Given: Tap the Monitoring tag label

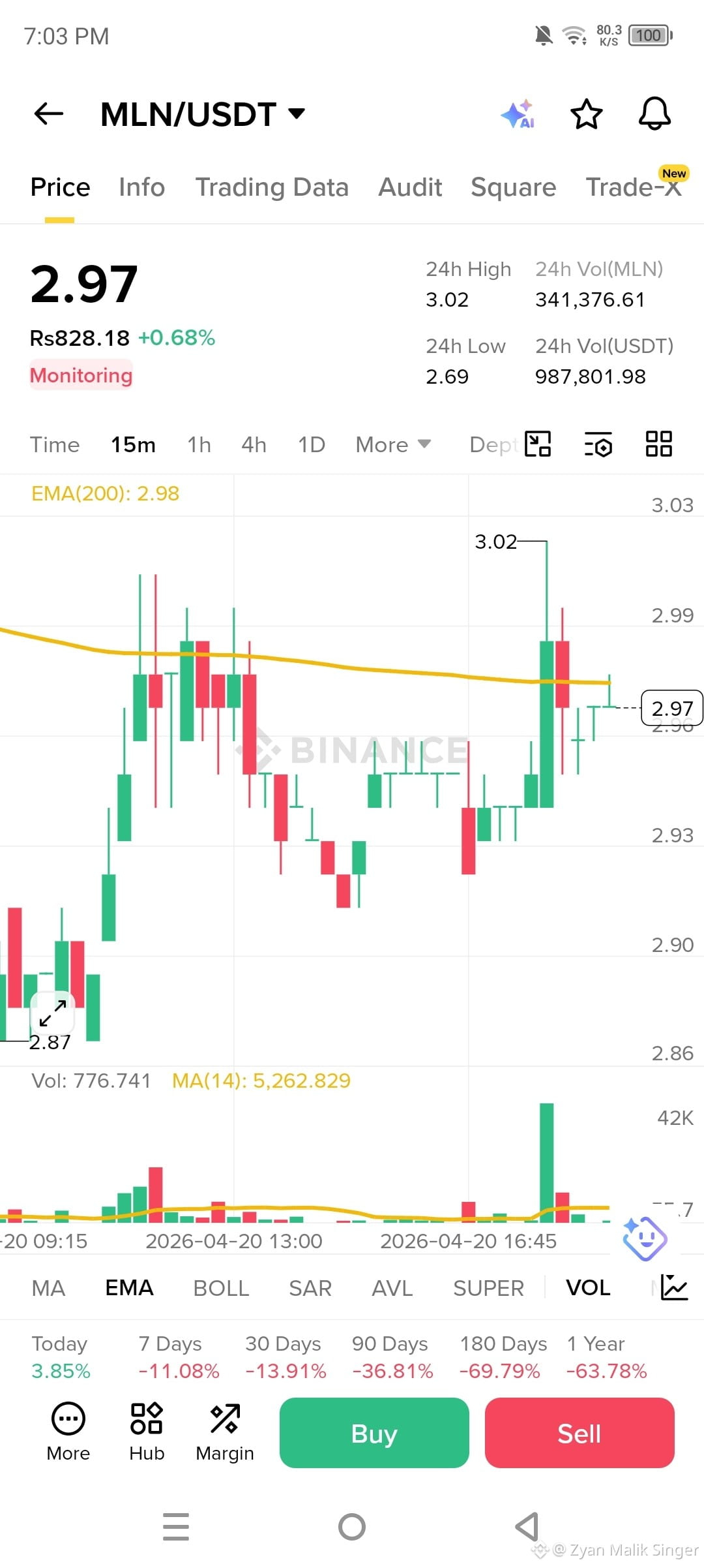Looking at the screenshot, I should [x=81, y=375].
